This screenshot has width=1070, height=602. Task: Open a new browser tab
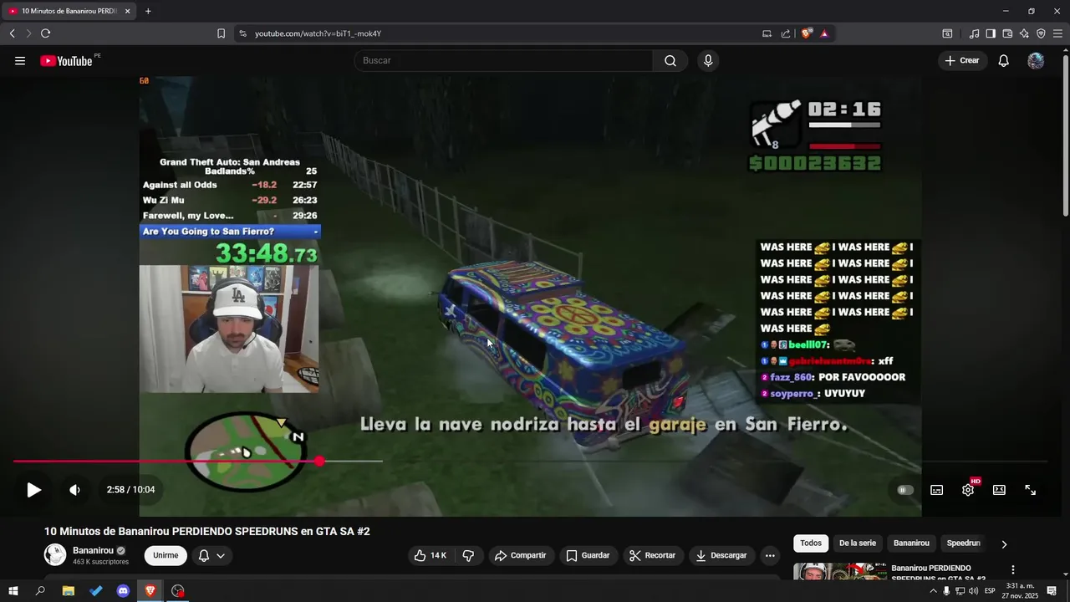[148, 11]
